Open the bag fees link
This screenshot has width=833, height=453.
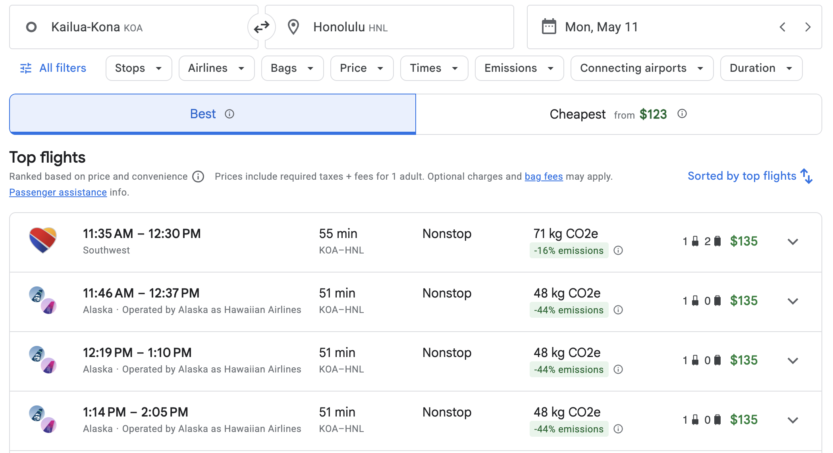544,177
